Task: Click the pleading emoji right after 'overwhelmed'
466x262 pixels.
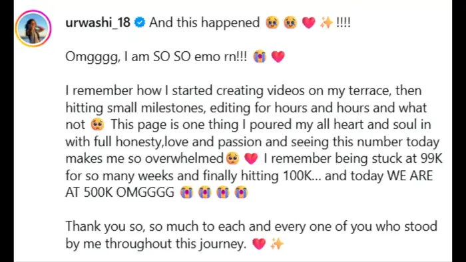Action: (x=232, y=158)
